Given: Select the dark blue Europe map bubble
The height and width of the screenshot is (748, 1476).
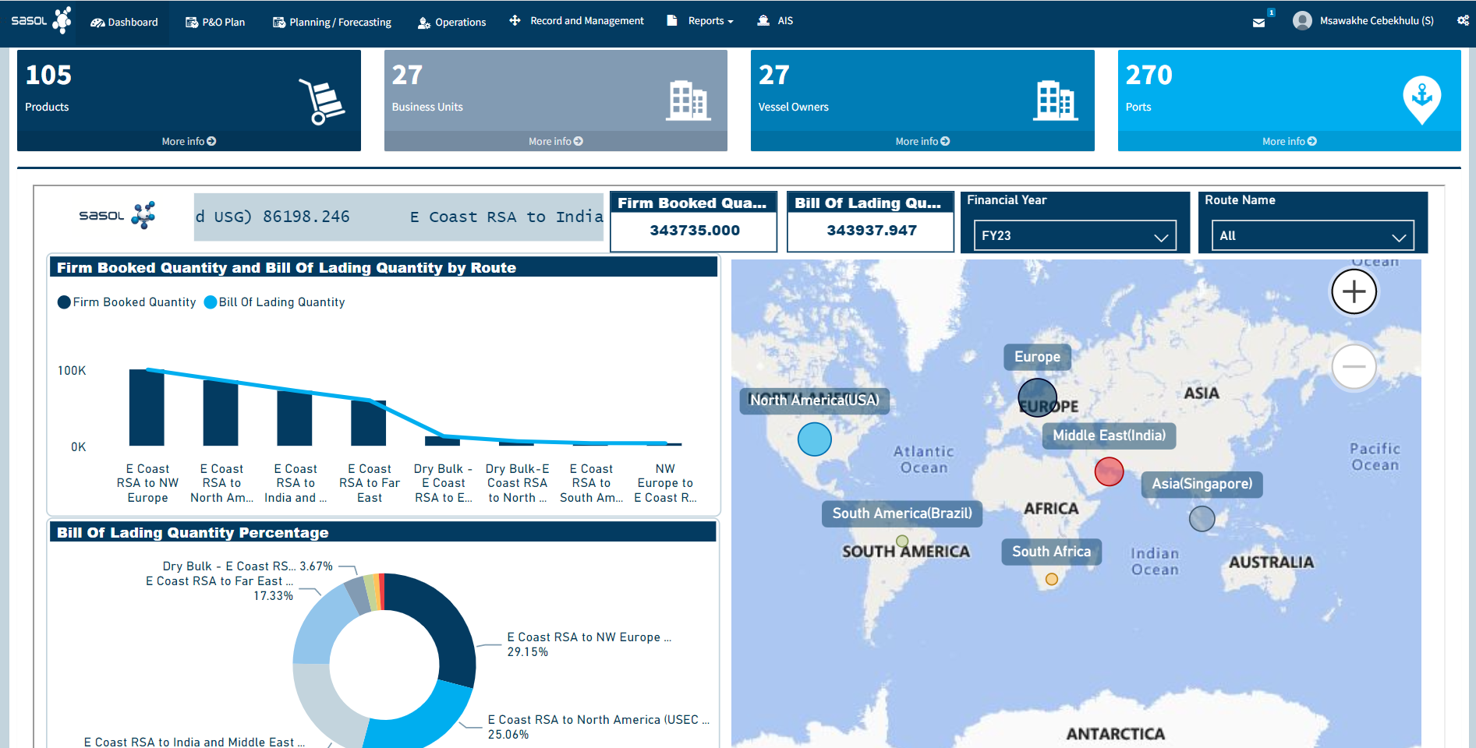Looking at the screenshot, I should (x=1038, y=397).
